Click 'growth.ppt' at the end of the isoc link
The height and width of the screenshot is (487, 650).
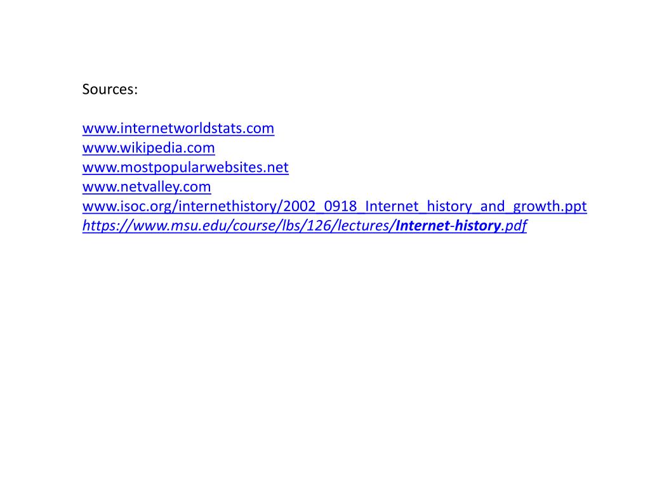(x=550, y=206)
